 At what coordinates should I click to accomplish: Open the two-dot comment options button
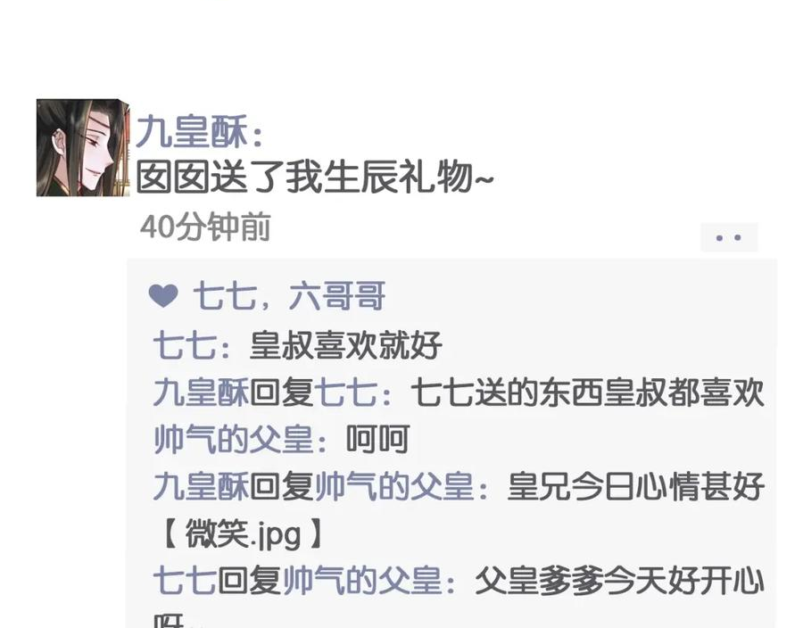(x=729, y=237)
